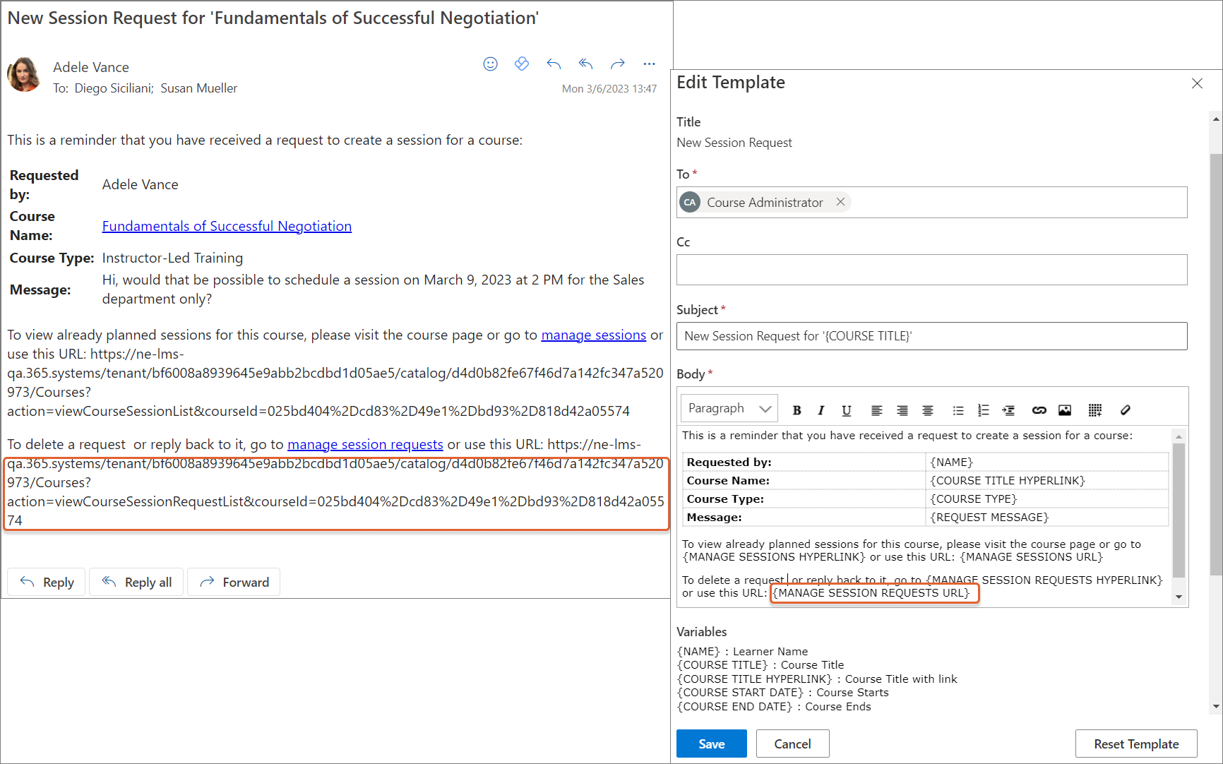Click the Reset Template button
The height and width of the screenshot is (764, 1223).
(1135, 744)
